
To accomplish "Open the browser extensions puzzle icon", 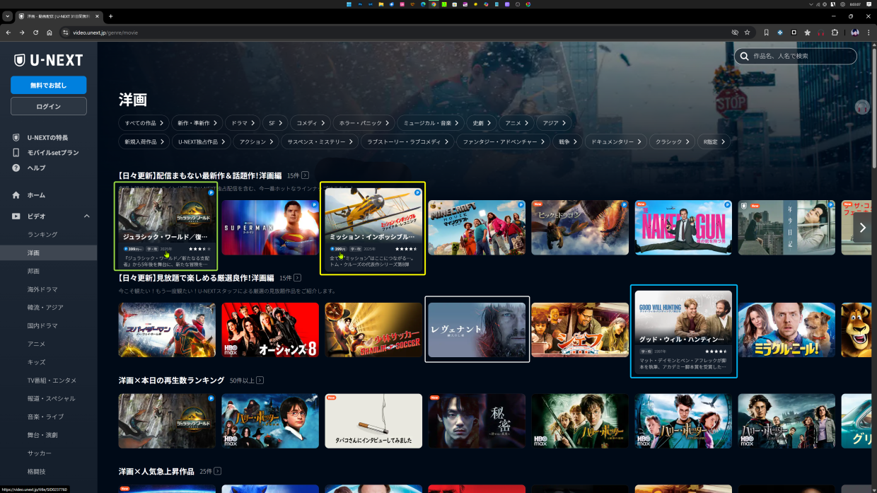I will [x=835, y=33].
